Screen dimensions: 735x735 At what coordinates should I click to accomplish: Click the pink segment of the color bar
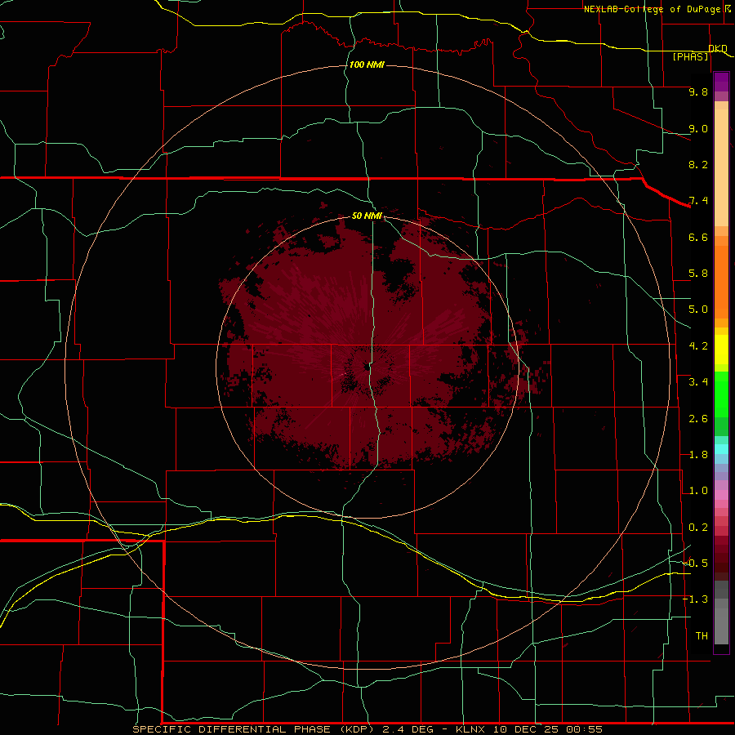pyautogui.click(x=721, y=495)
